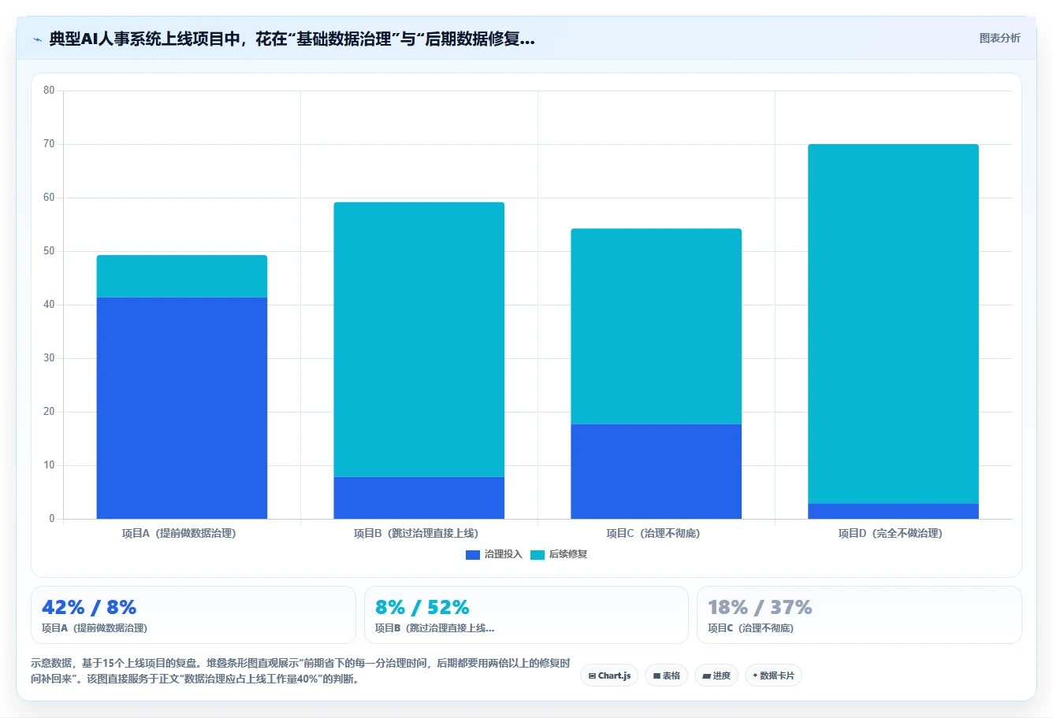Image resolution: width=1053 pixels, height=718 pixels.
Task: Click the 项目B card caption under 8% / 52%
Action: (x=434, y=628)
